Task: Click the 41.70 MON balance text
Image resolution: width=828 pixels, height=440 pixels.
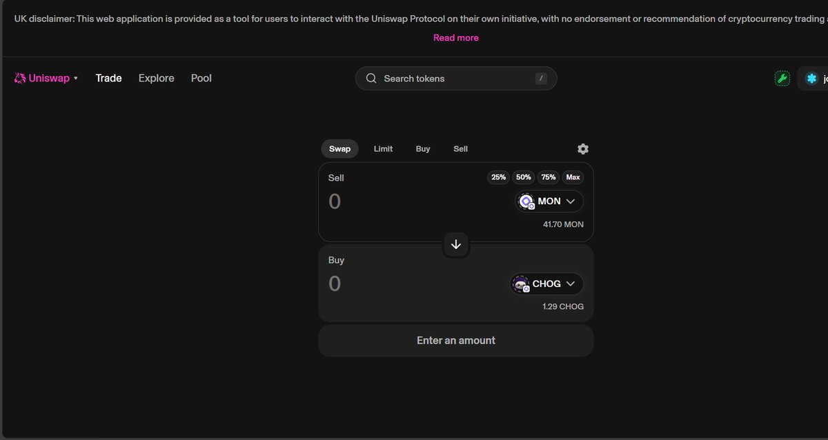Action: click(563, 225)
